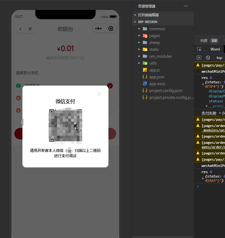The width and height of the screenshot is (225, 238).
Task: Expand the 455A3 status object
Action: click(203, 178)
